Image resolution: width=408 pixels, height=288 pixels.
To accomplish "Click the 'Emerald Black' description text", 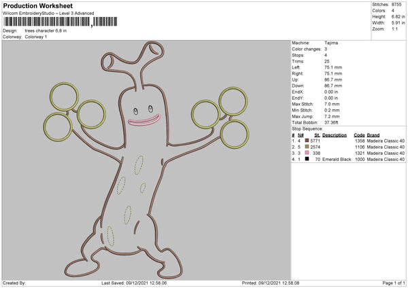I will point(337,159).
